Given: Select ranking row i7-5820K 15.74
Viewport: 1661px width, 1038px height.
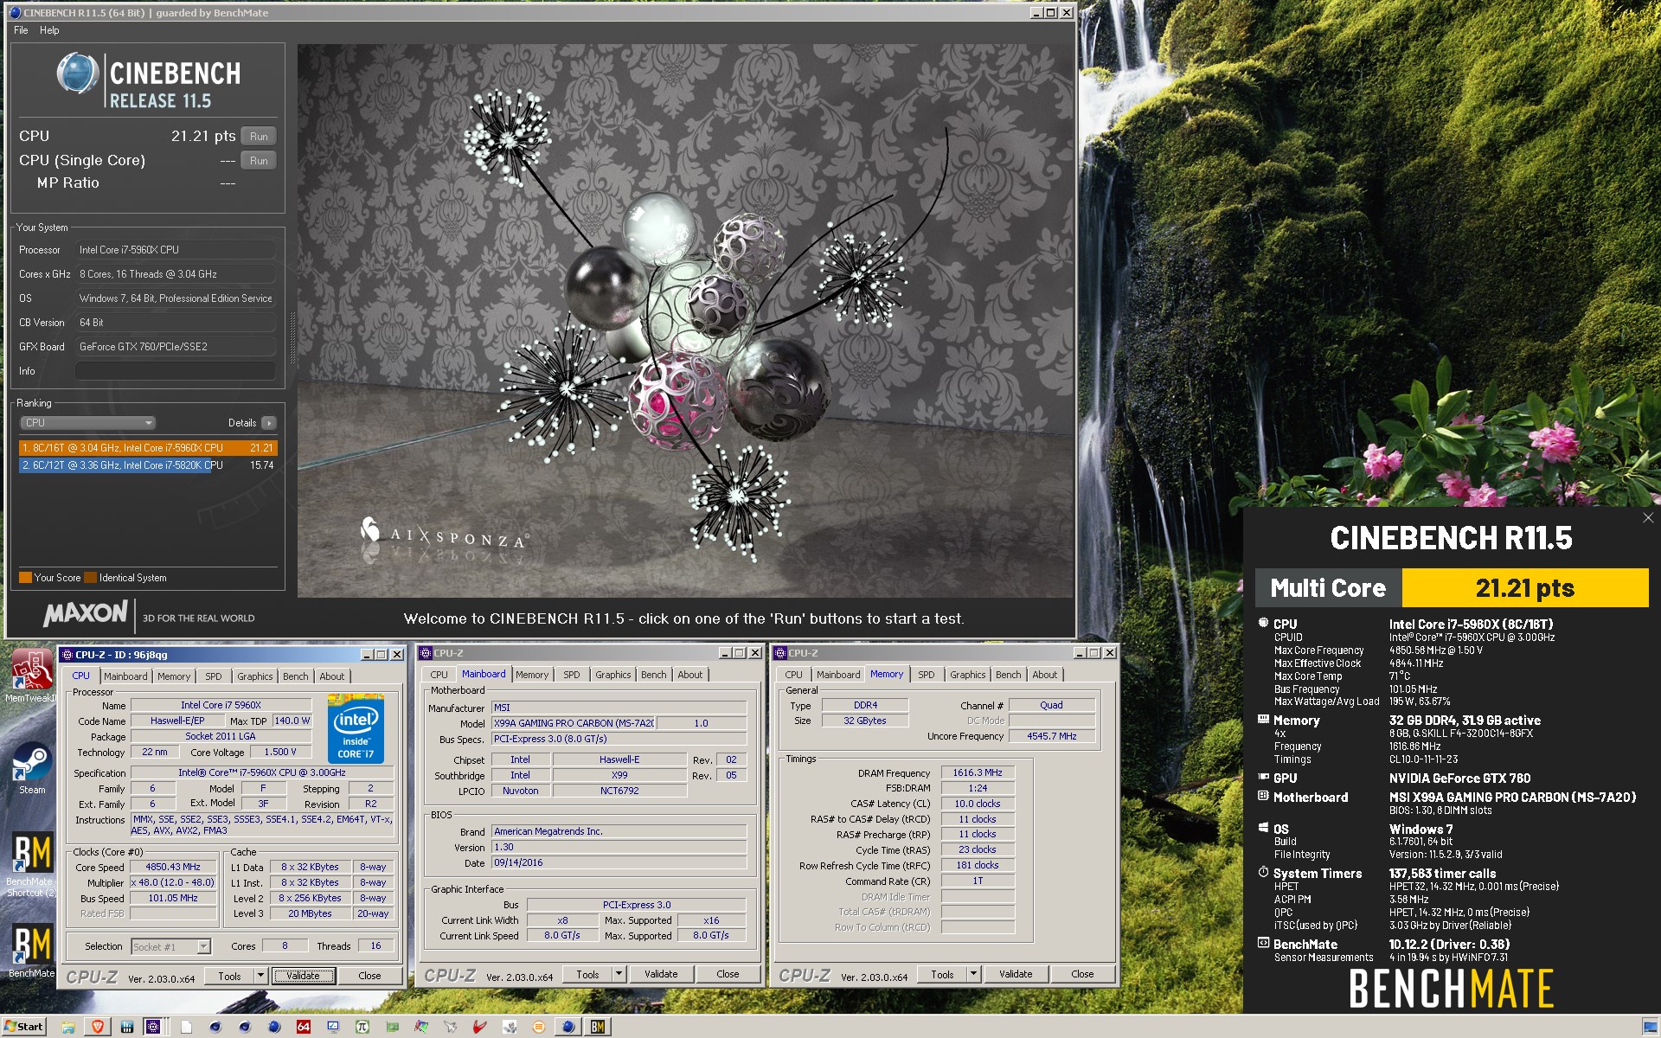Looking at the screenshot, I should tap(148, 465).
